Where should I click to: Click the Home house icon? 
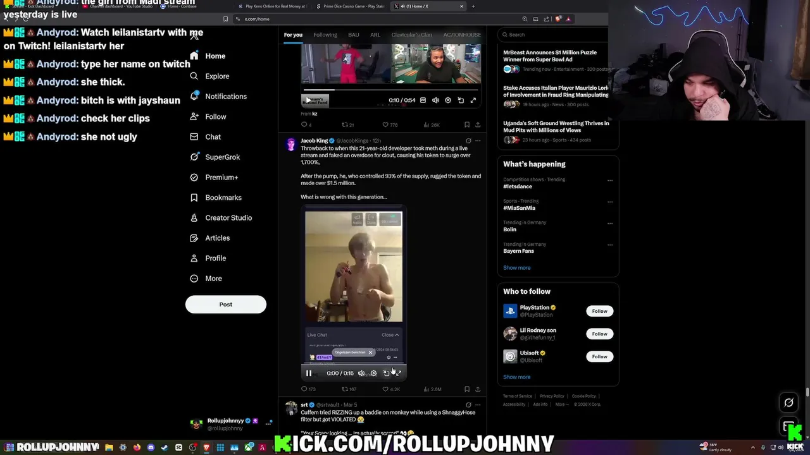tap(194, 56)
